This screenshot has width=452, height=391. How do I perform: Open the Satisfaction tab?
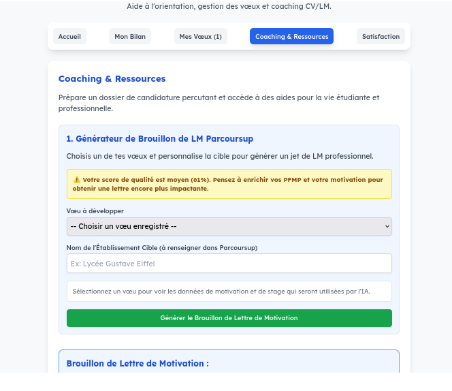tap(381, 36)
